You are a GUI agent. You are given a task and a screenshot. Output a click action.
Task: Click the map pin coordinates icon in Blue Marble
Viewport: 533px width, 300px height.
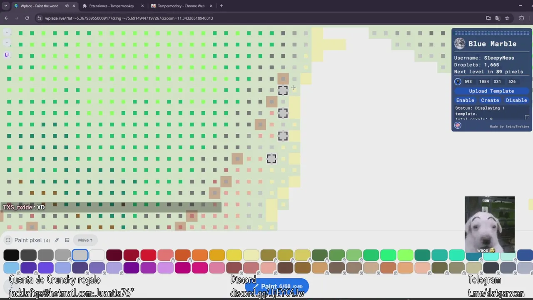click(x=458, y=82)
